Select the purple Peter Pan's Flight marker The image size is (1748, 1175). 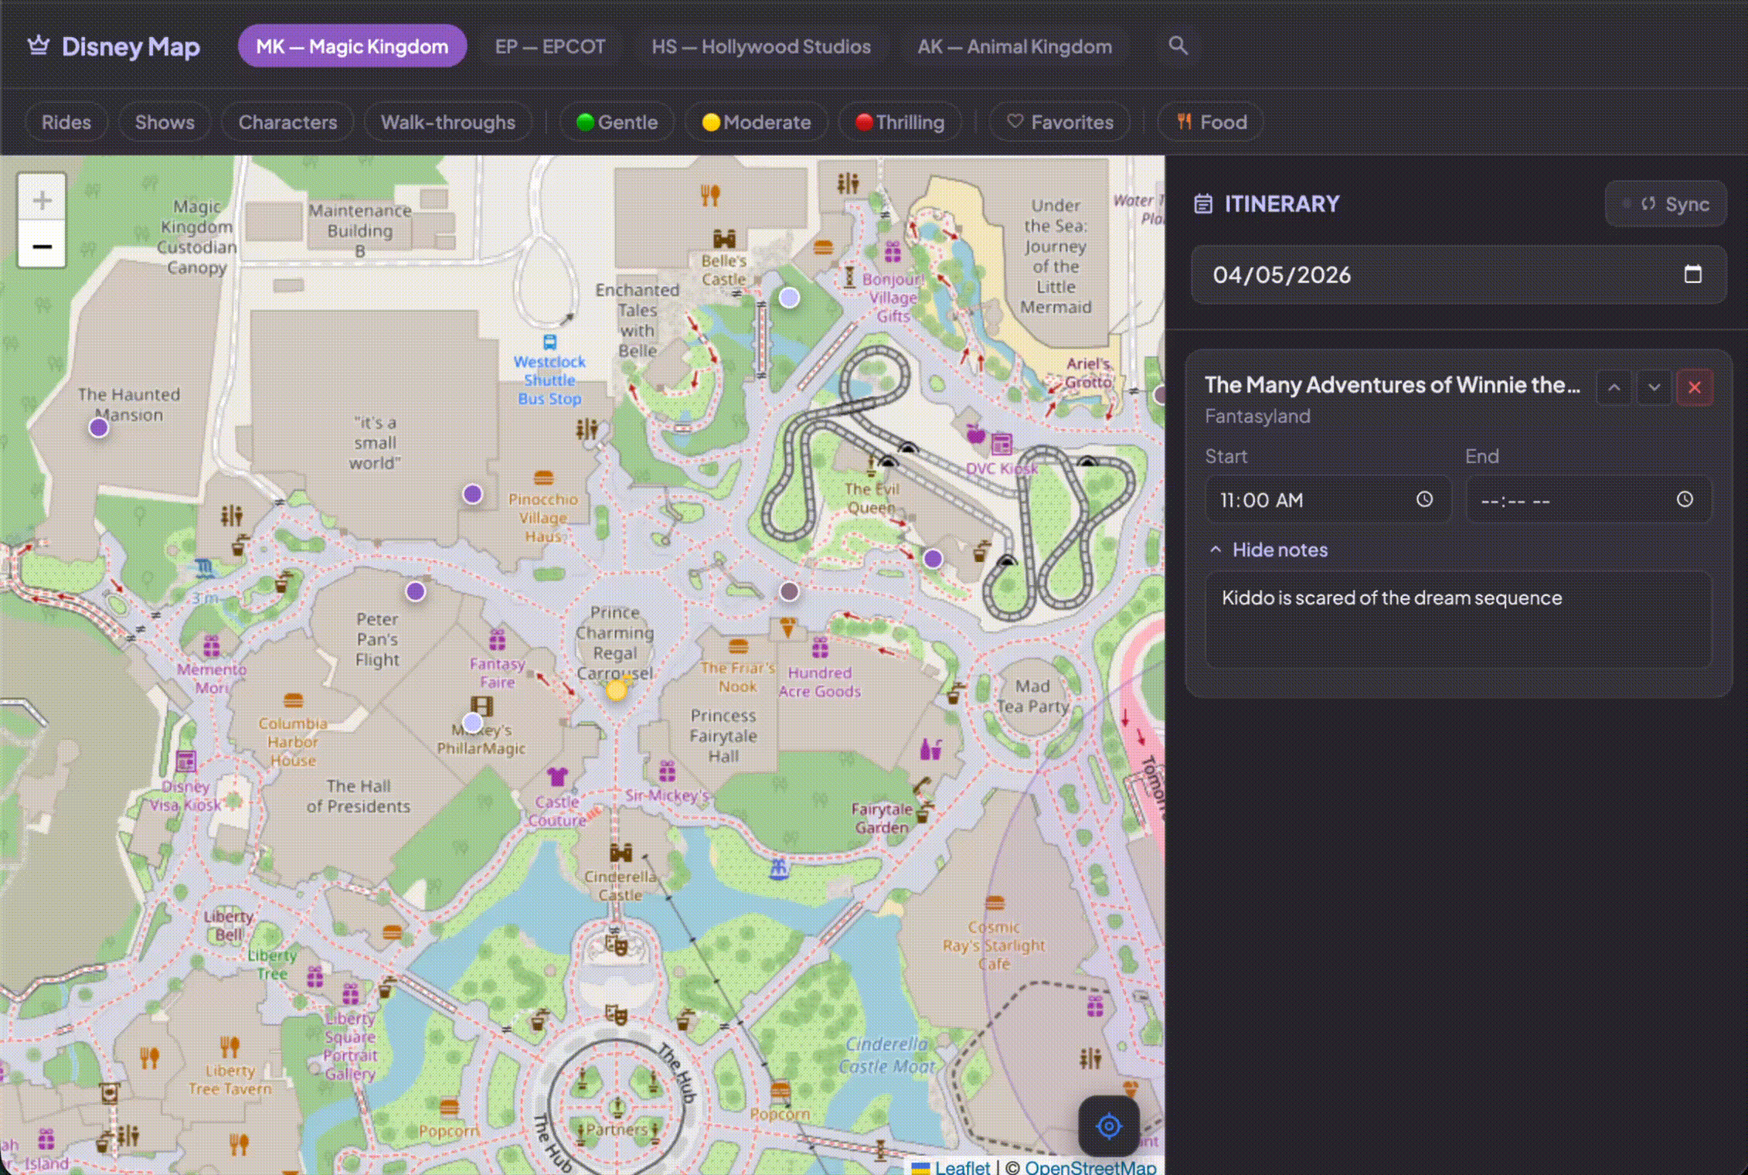coord(415,591)
